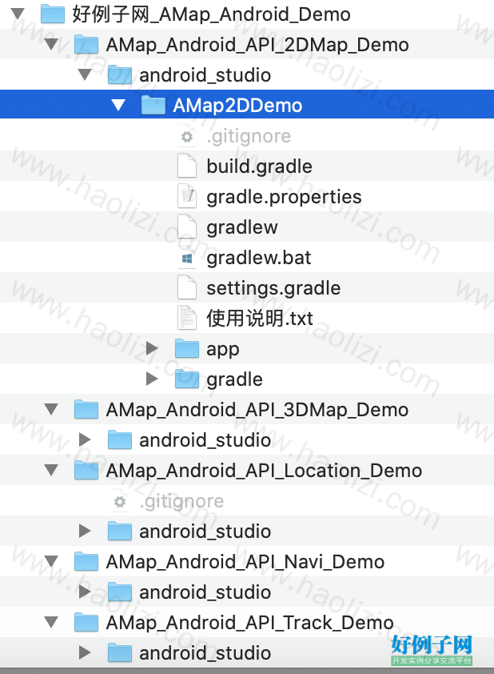Select .gitignore name inside AMap2DDemo
Screen dimensions: 494x674
(249, 137)
